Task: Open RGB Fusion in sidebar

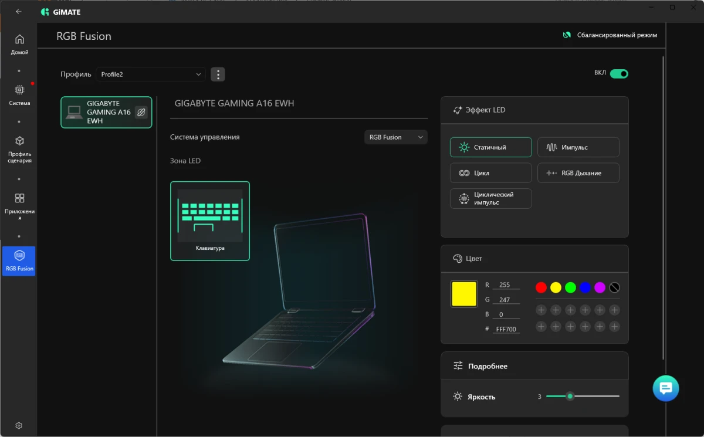Action: (19, 261)
